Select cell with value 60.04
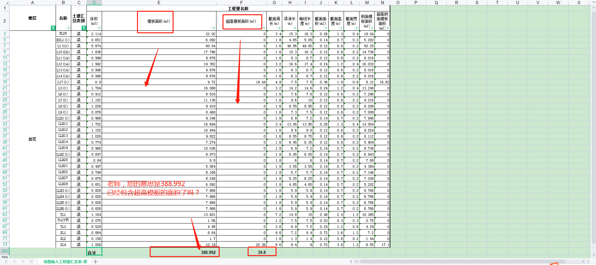 tap(159, 46)
